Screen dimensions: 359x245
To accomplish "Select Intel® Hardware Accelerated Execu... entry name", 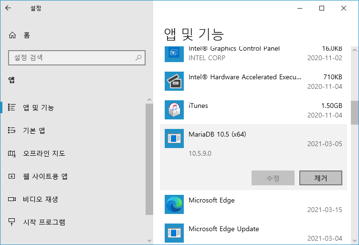I will [245, 77].
